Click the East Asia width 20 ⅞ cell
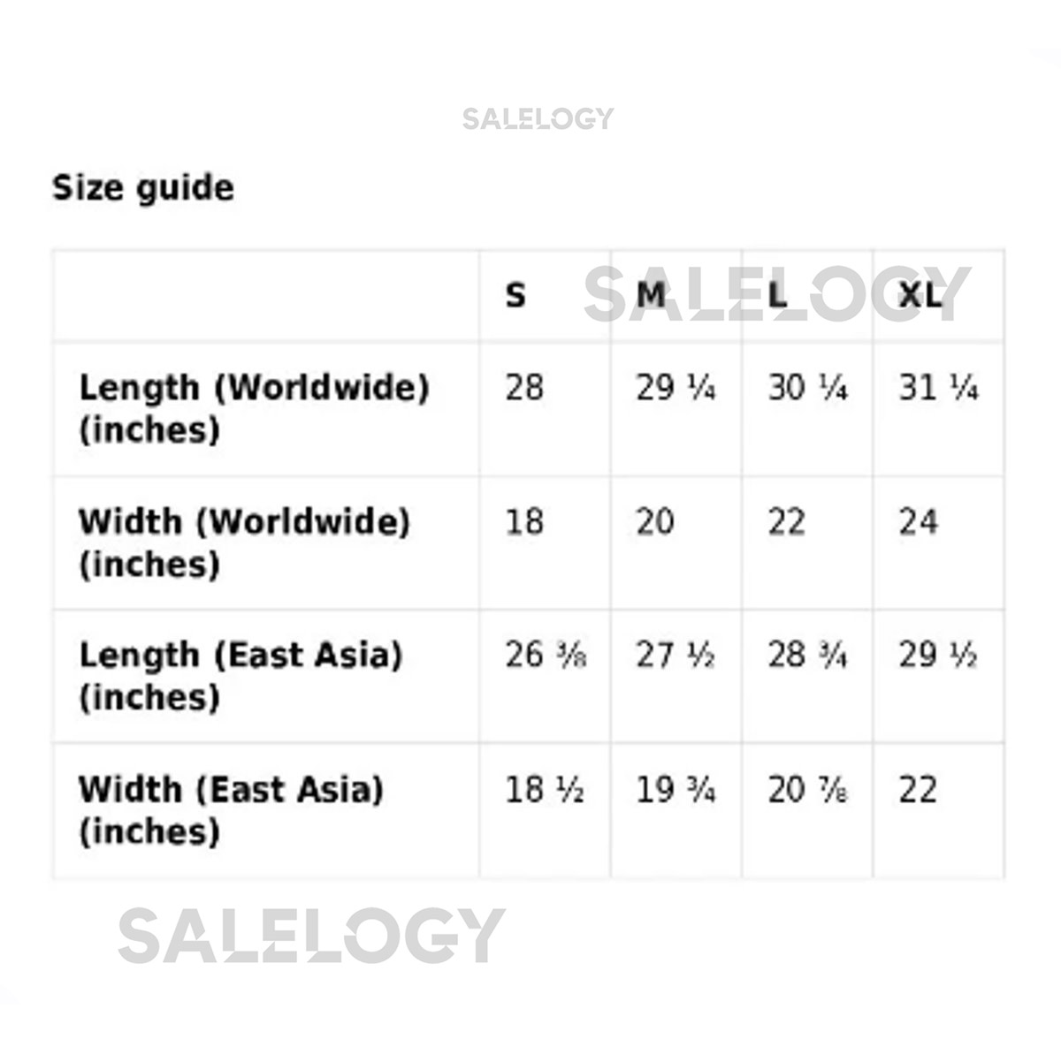Screen dimensions: 1061x1054 [x=807, y=790]
